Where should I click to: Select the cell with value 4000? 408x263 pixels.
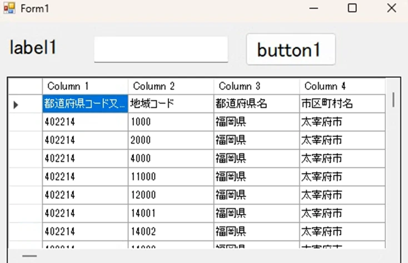tap(171, 158)
